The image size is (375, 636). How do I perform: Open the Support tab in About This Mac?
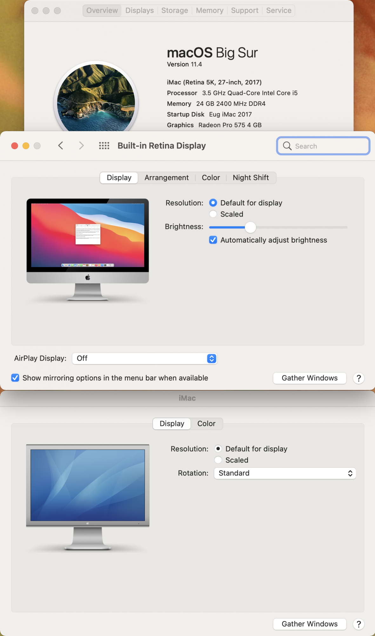244,10
